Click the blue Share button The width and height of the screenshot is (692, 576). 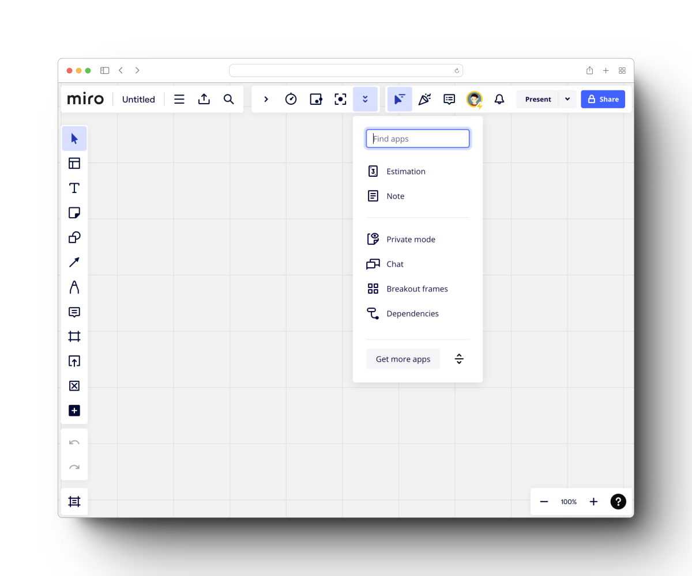(603, 99)
